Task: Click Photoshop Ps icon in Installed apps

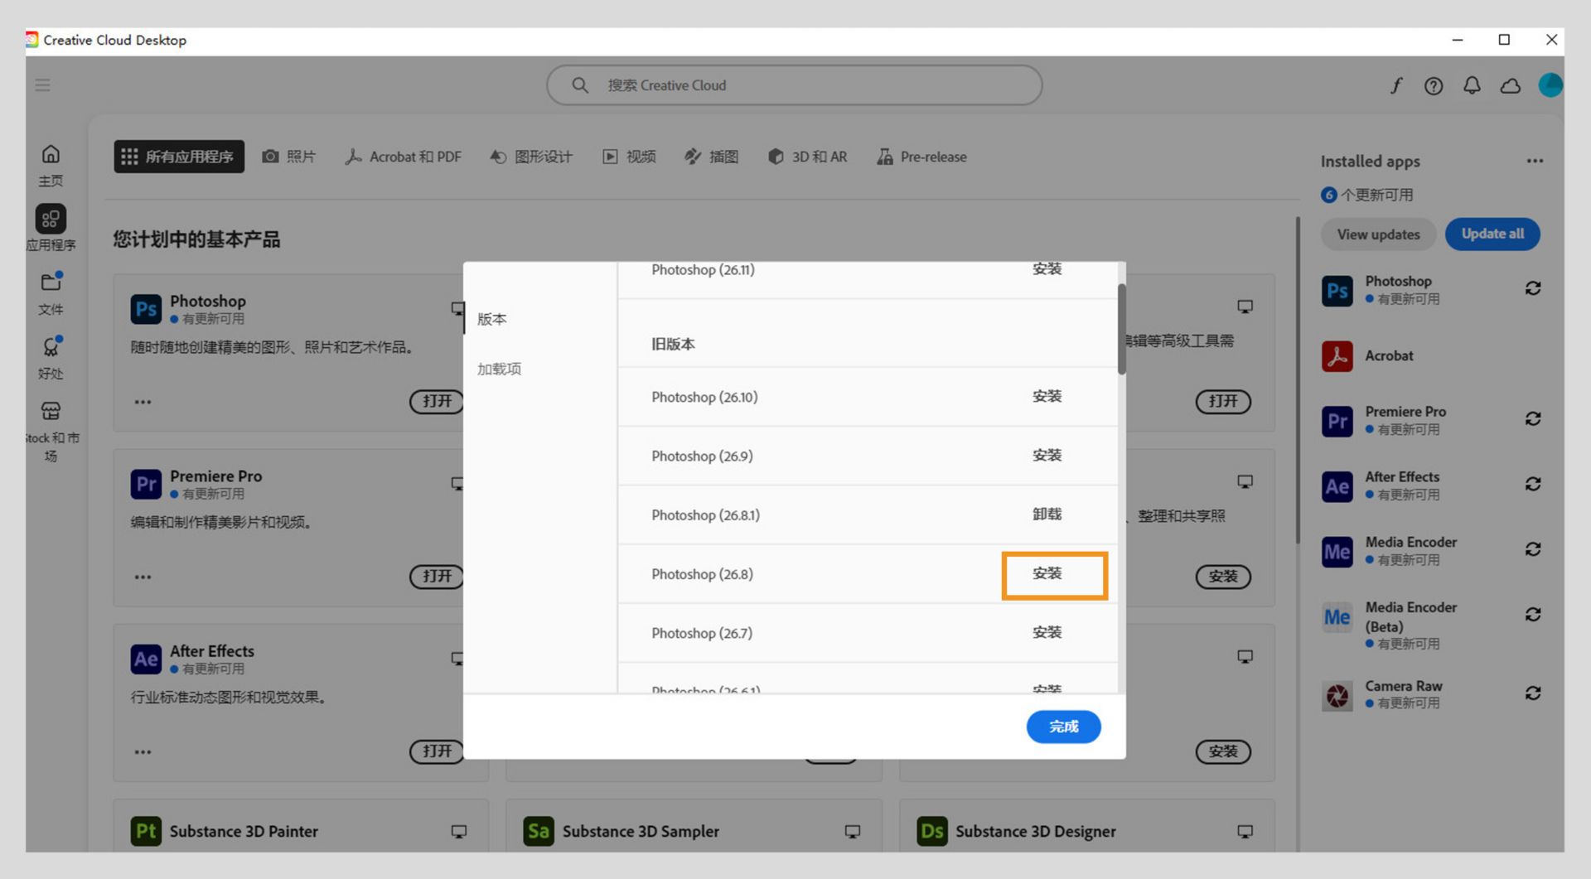Action: click(x=1337, y=291)
